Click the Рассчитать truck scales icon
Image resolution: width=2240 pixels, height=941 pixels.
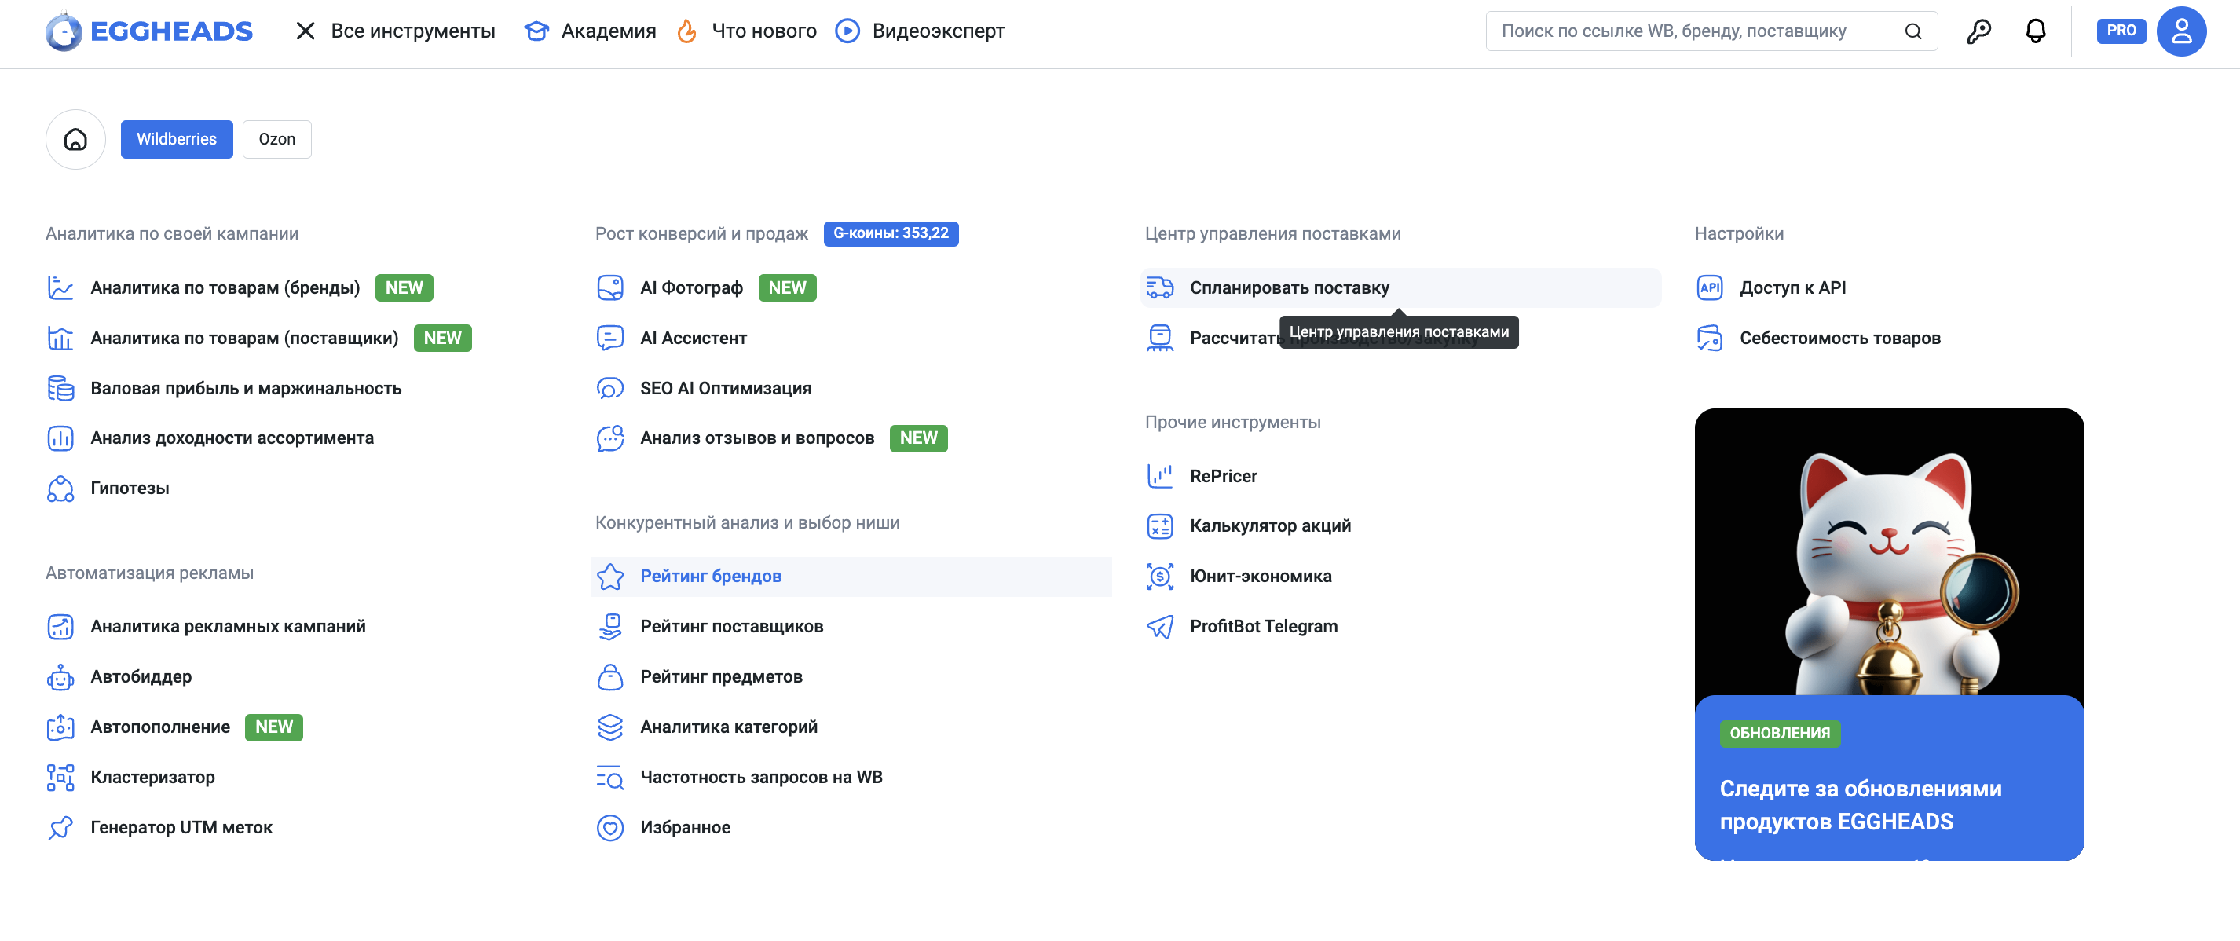[1160, 339]
